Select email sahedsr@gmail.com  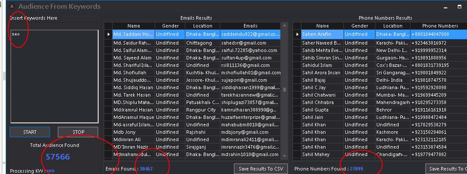[250, 43]
